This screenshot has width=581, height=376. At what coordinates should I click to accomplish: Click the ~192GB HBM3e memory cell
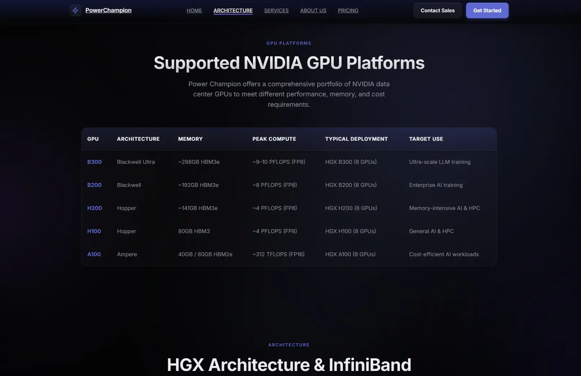coord(198,185)
